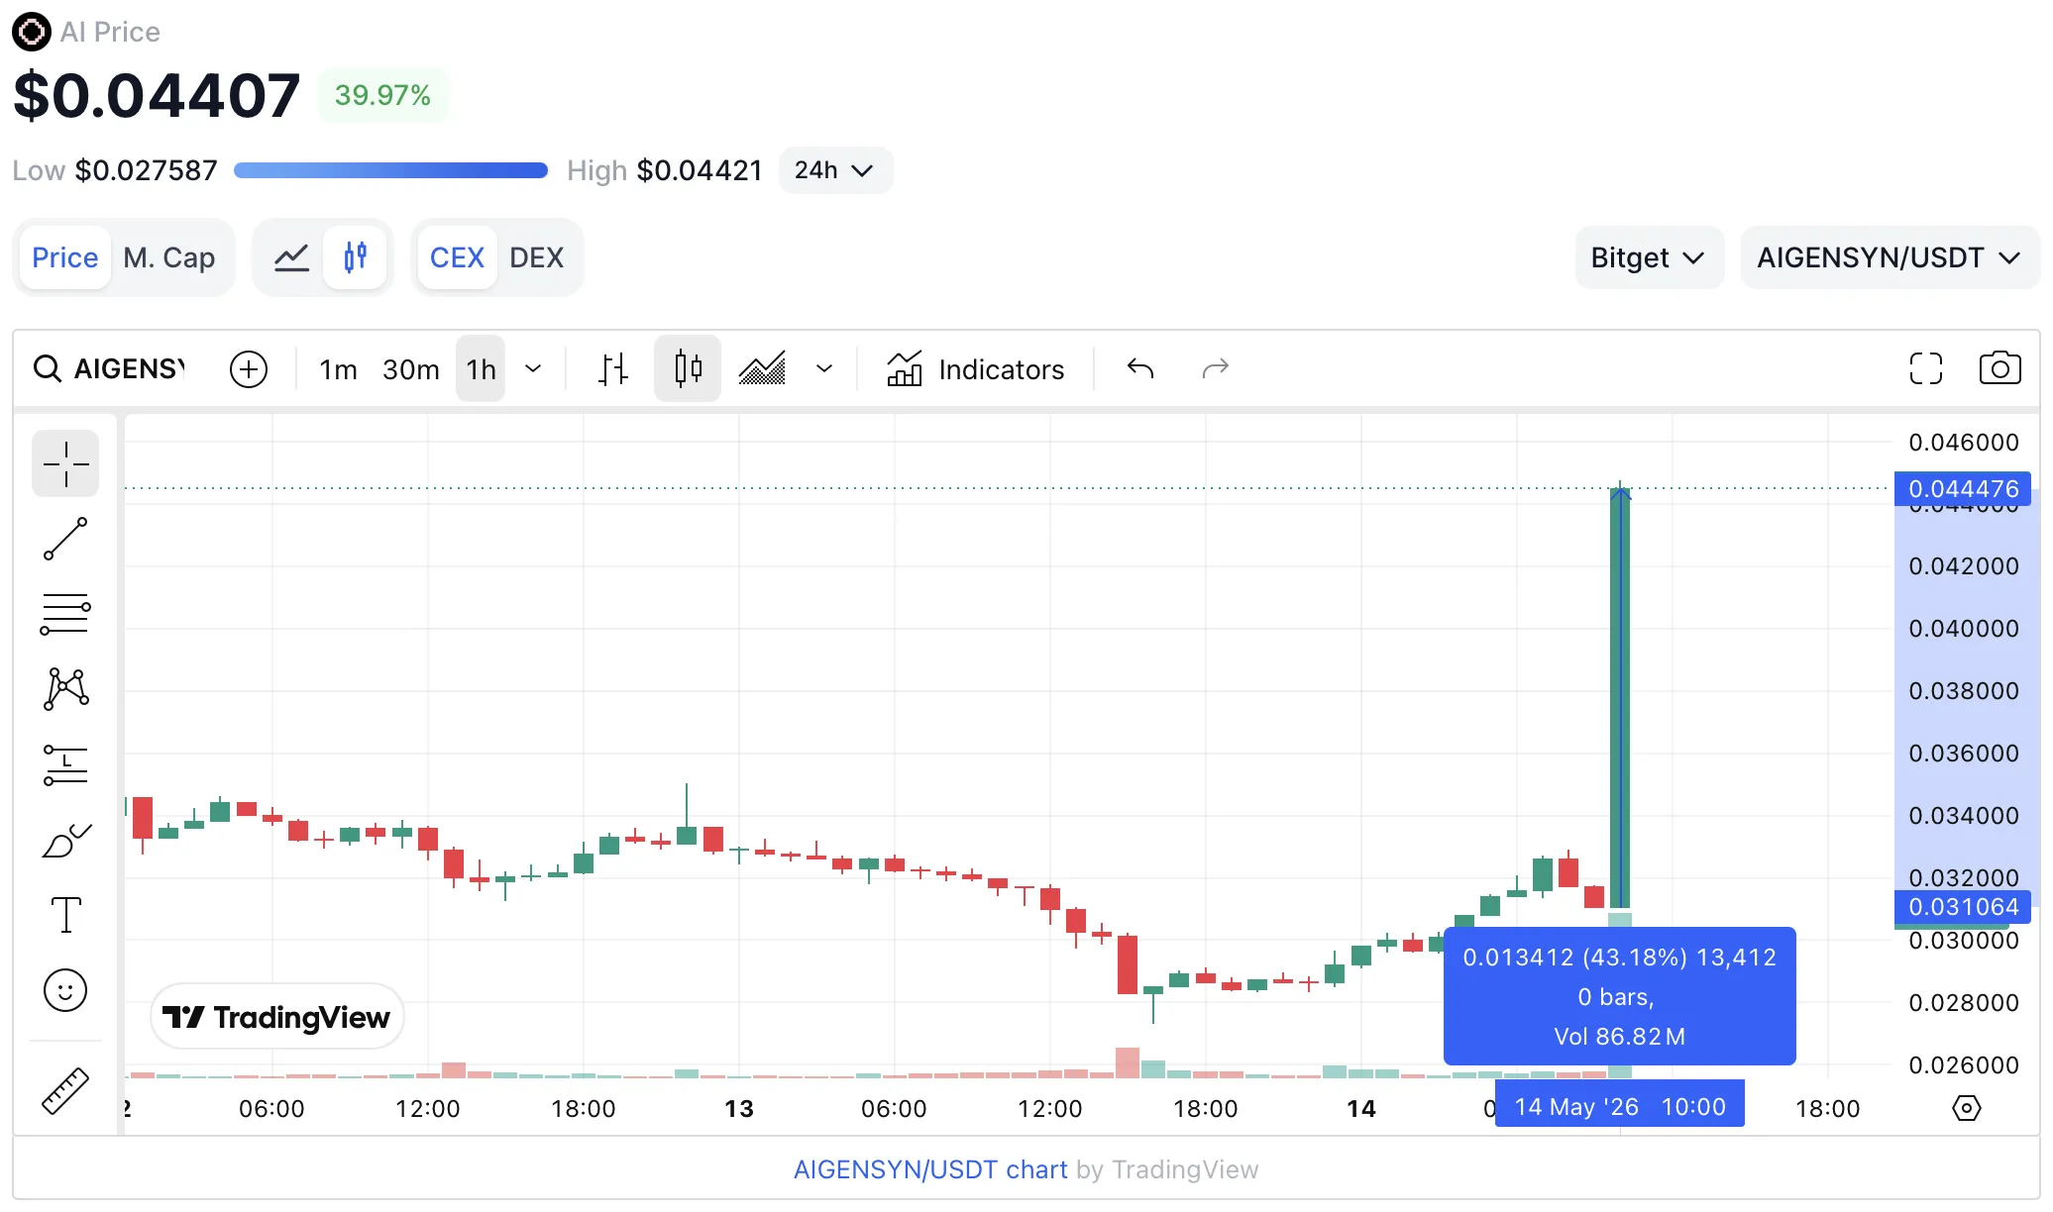
Task: Switch to candlestick view toggle
Action: tap(355, 257)
